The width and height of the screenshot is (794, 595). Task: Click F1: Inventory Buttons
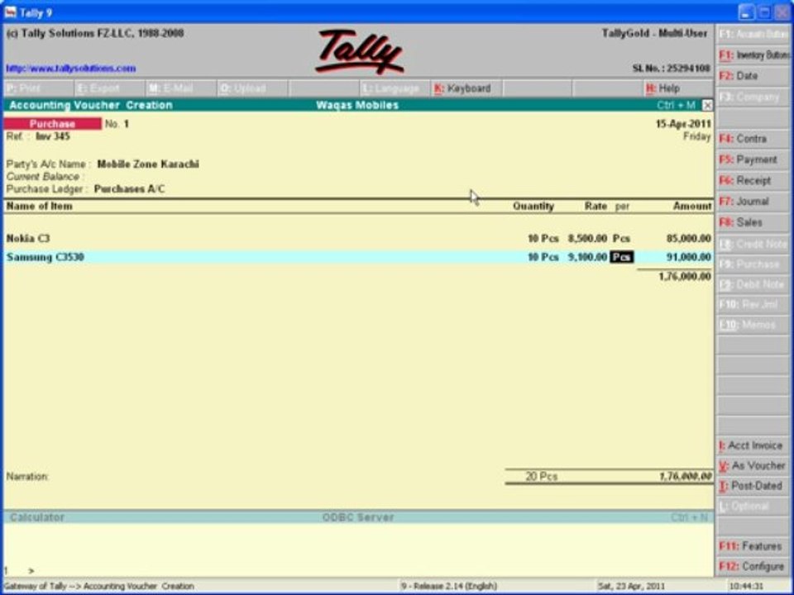coord(753,55)
